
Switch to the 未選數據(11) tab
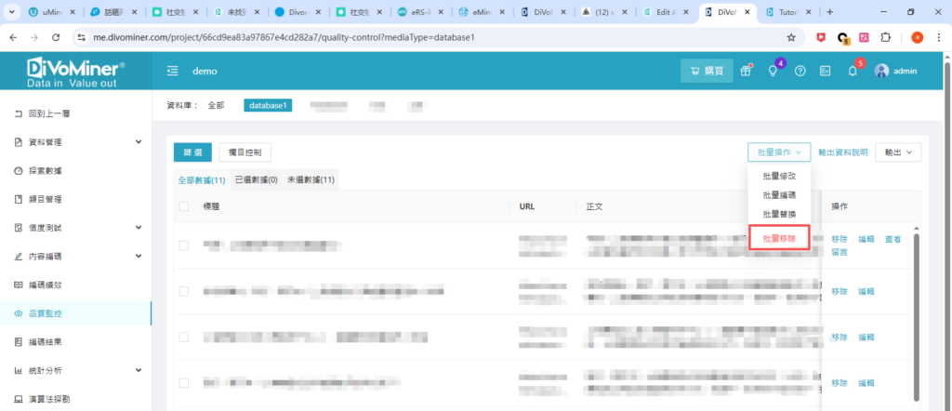click(311, 179)
